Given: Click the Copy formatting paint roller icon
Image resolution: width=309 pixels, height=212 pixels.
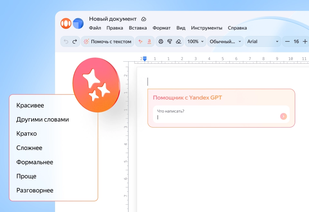Looking at the screenshot, I should tap(170, 41).
